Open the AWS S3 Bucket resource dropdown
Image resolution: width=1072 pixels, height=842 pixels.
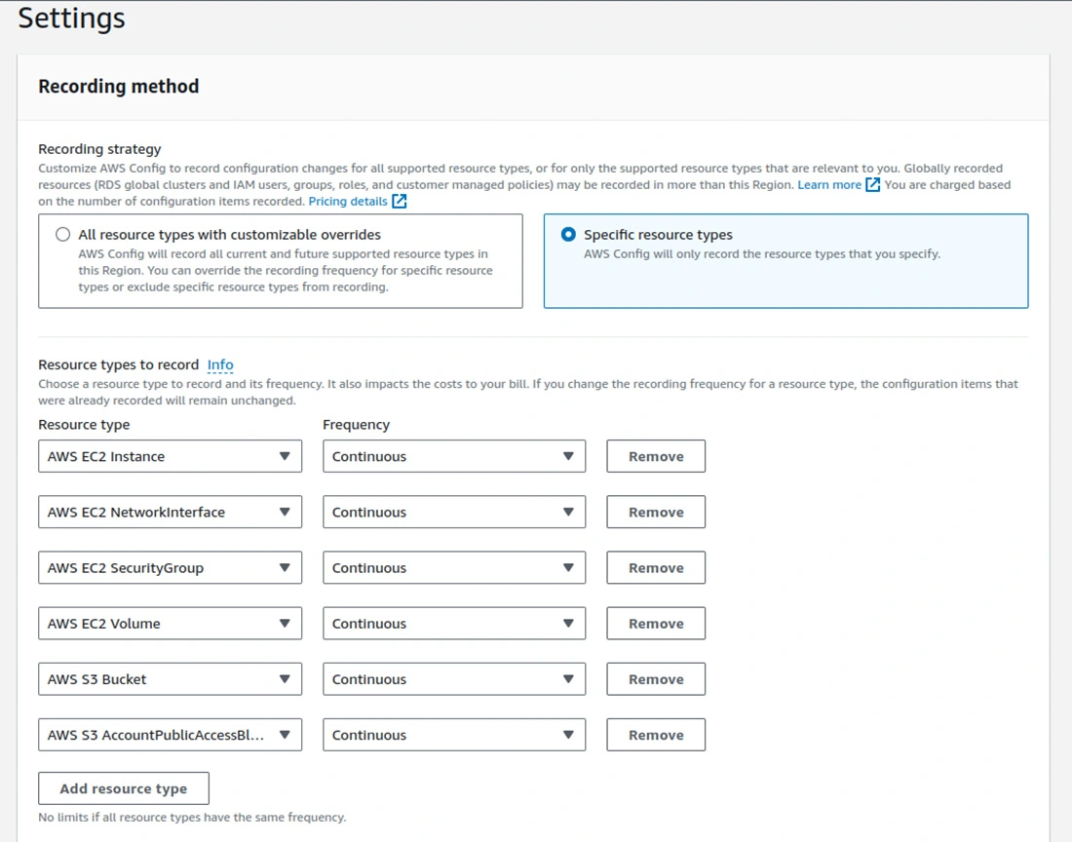click(170, 678)
